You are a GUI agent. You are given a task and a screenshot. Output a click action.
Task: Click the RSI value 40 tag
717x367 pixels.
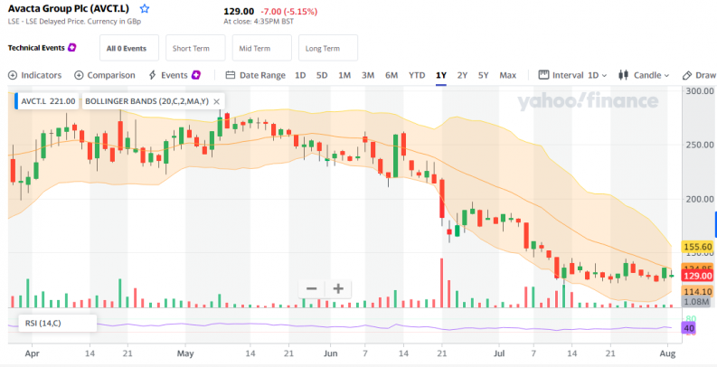point(689,328)
